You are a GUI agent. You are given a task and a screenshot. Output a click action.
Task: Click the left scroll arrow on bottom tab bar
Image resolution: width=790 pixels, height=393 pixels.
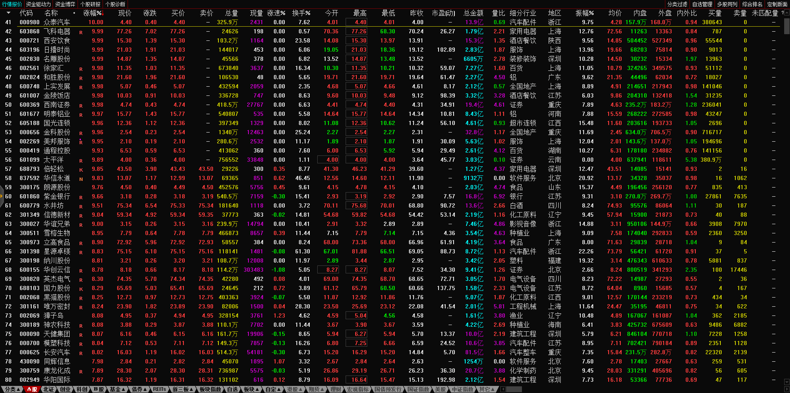(503, 389)
